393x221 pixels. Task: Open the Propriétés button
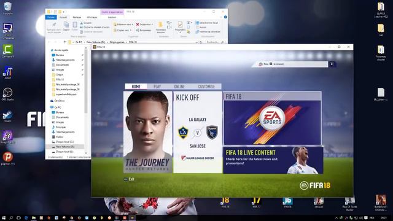click(x=180, y=26)
